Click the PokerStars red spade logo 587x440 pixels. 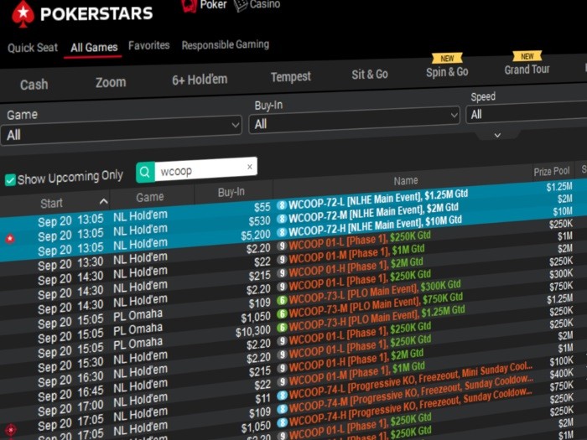coord(23,14)
